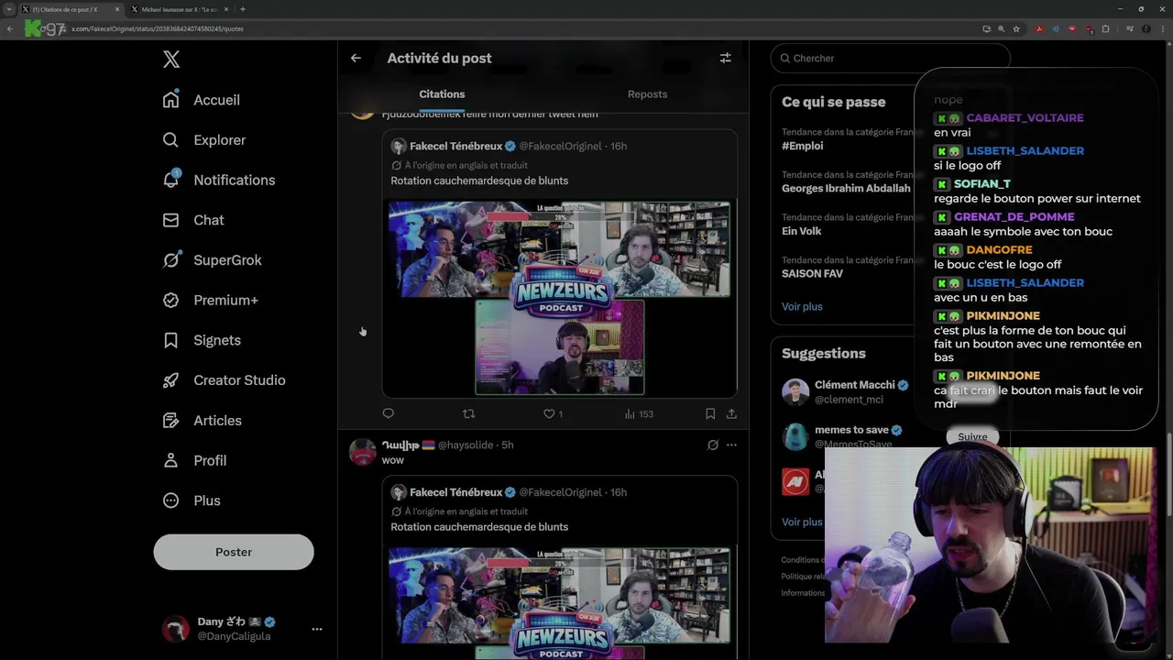
Task: Click the X logo in sidebar
Action: pyautogui.click(x=171, y=60)
